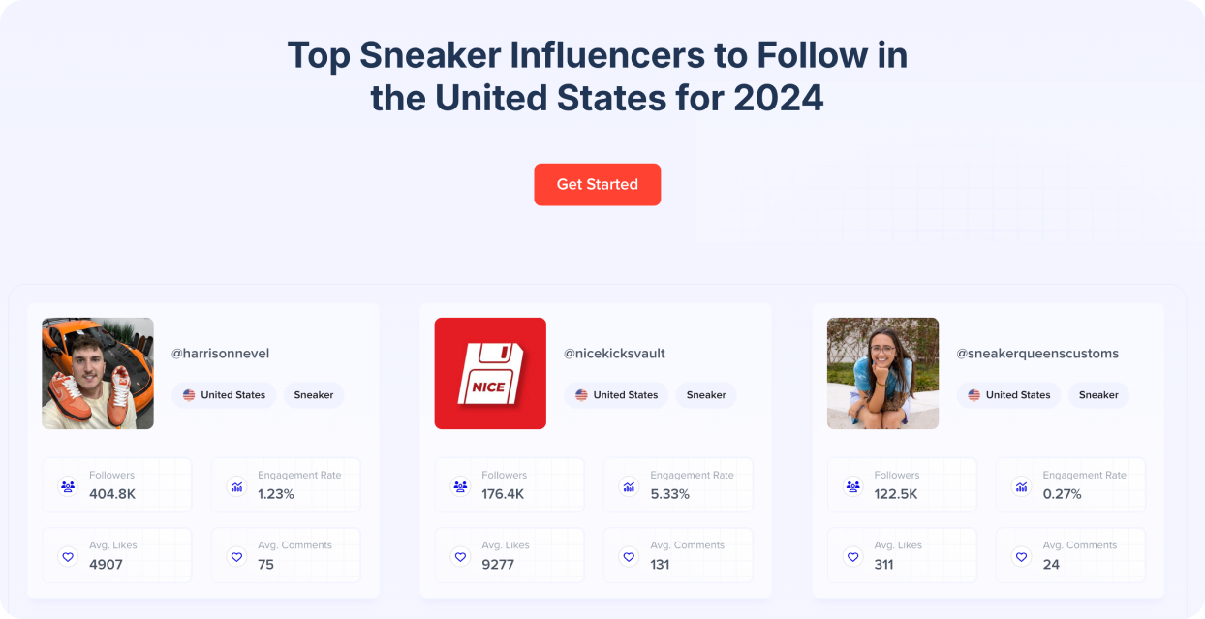Click the followers icon beside 122.5K

[x=852, y=486]
